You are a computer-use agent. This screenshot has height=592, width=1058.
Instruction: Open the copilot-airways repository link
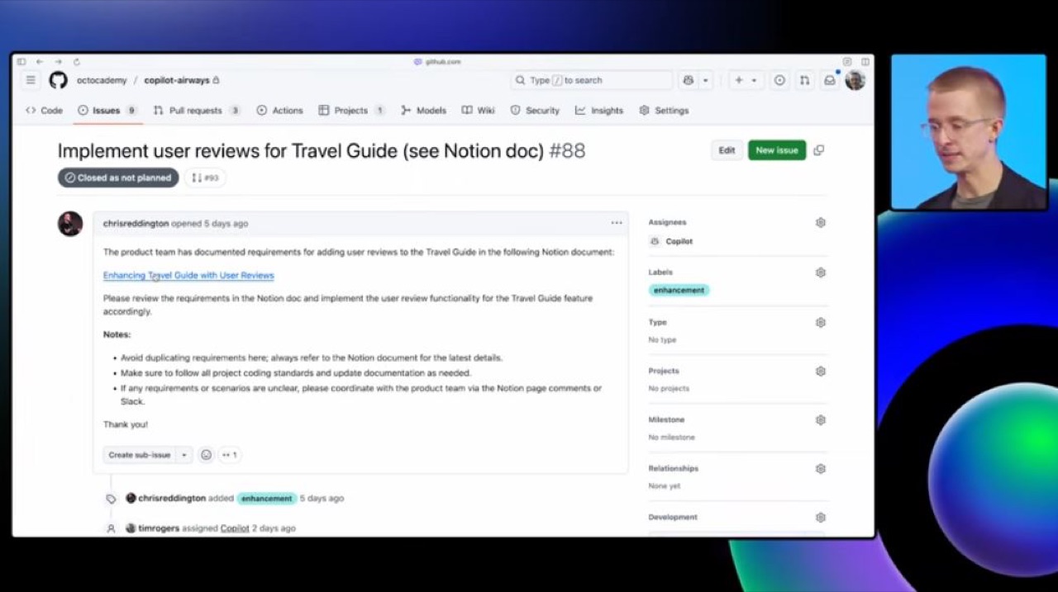point(177,80)
